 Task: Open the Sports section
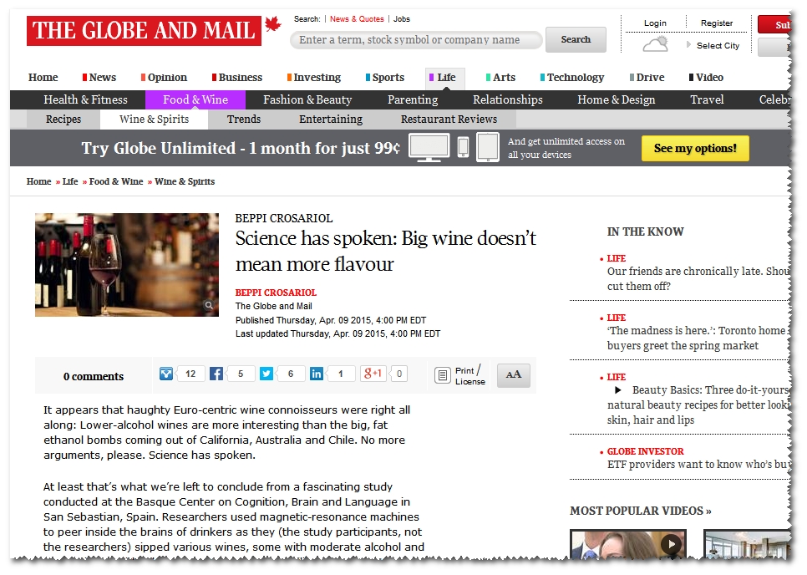pos(385,77)
